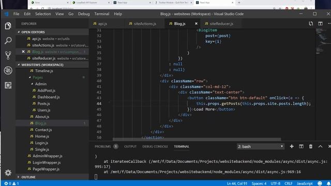
Task: Change line endings via CRLF status item
Action: 289,183
